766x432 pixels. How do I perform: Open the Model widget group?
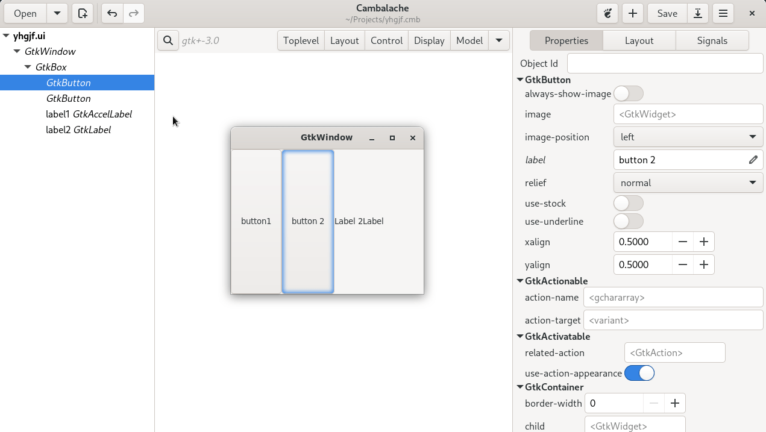469,40
